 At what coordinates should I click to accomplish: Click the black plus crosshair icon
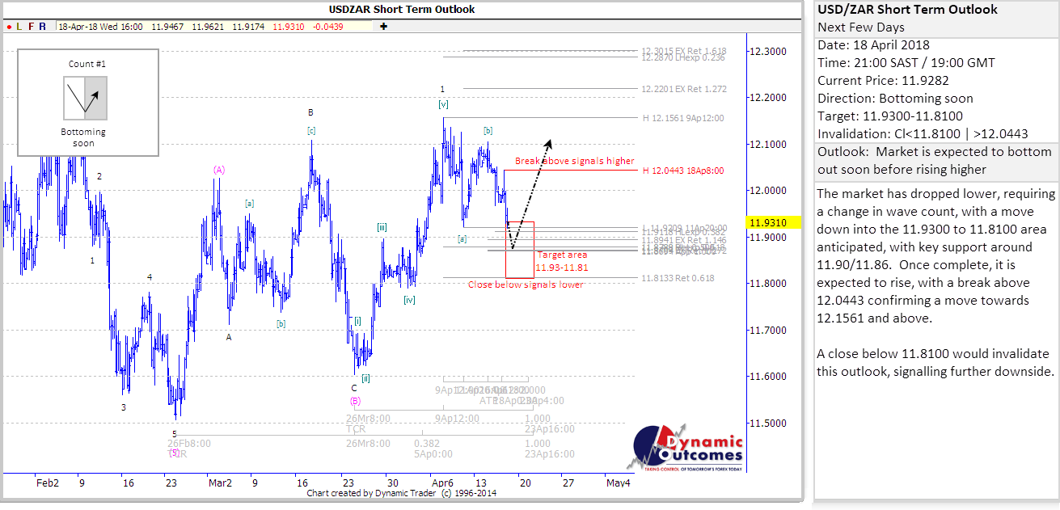click(x=383, y=27)
